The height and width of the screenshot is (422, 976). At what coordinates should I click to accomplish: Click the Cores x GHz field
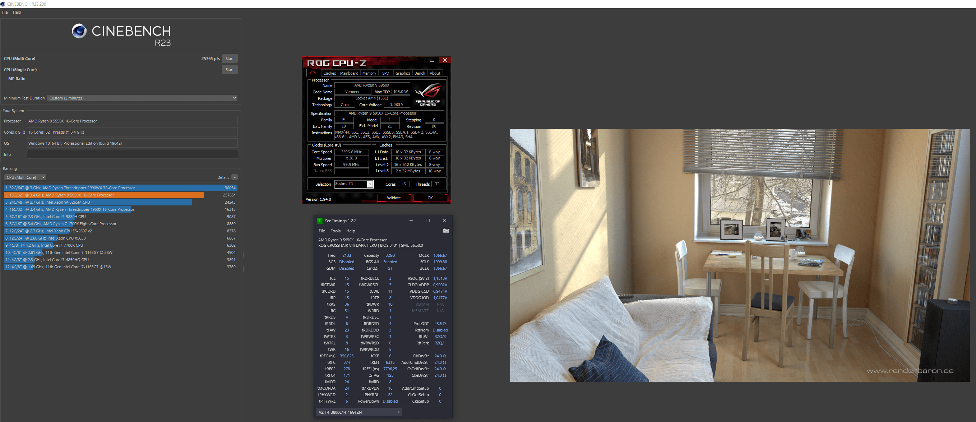pyautogui.click(x=132, y=132)
